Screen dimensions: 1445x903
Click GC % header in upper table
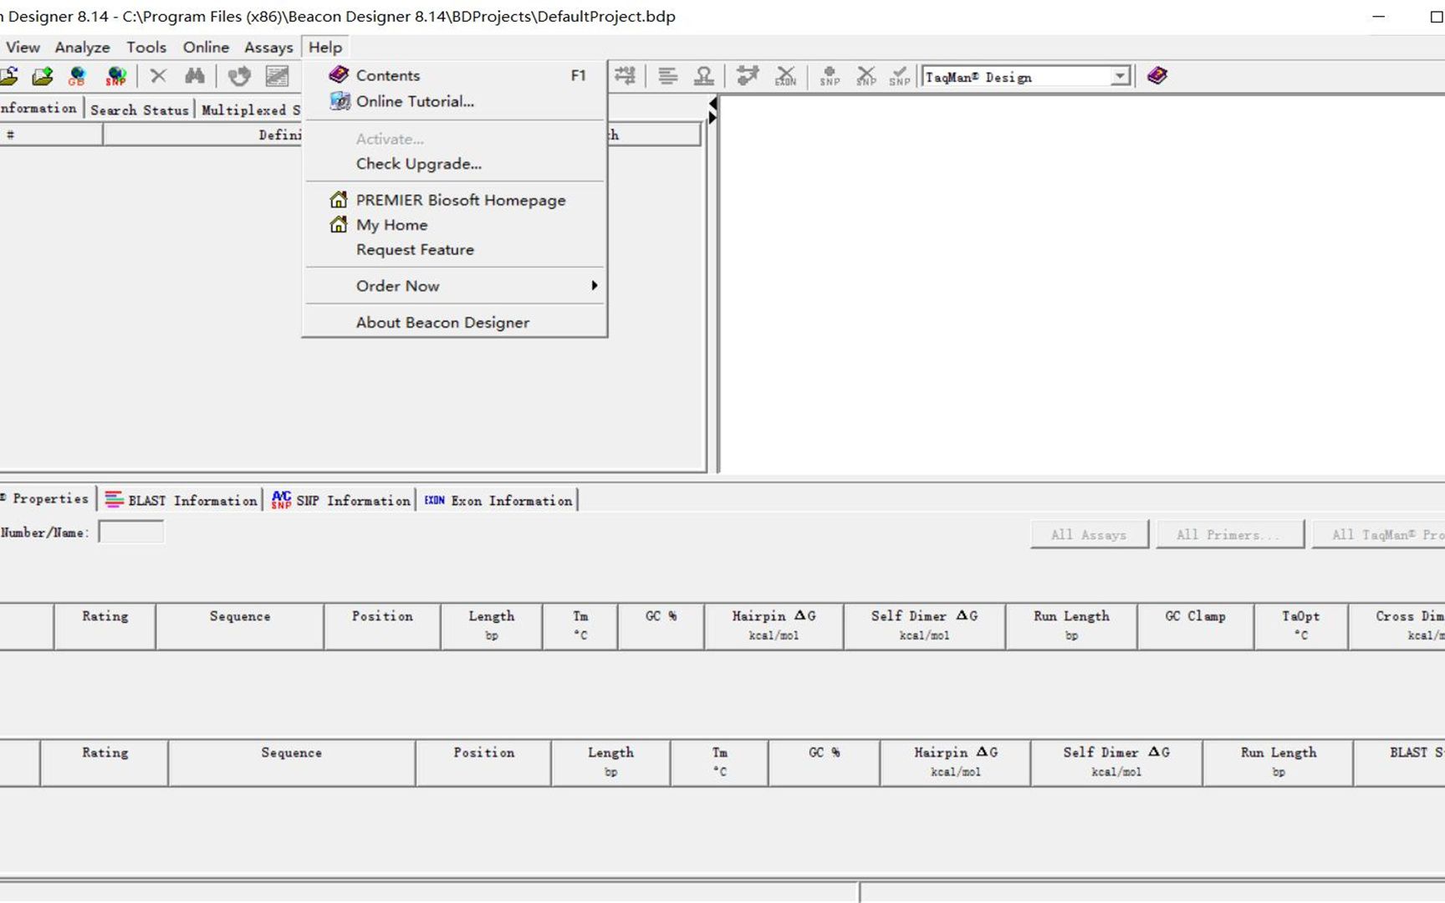[x=661, y=625]
